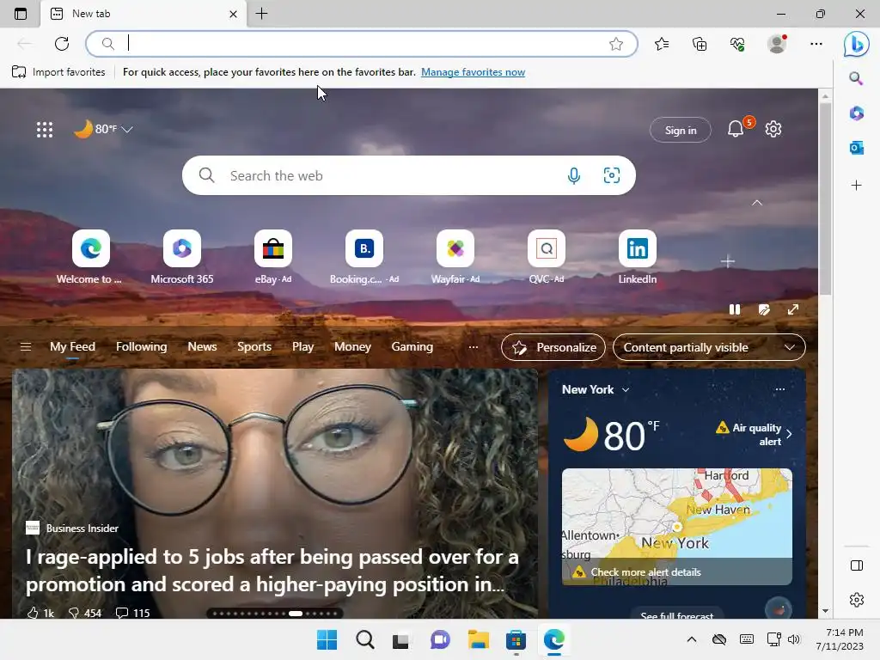
Task: Expand background to full view
Action: pos(792,309)
